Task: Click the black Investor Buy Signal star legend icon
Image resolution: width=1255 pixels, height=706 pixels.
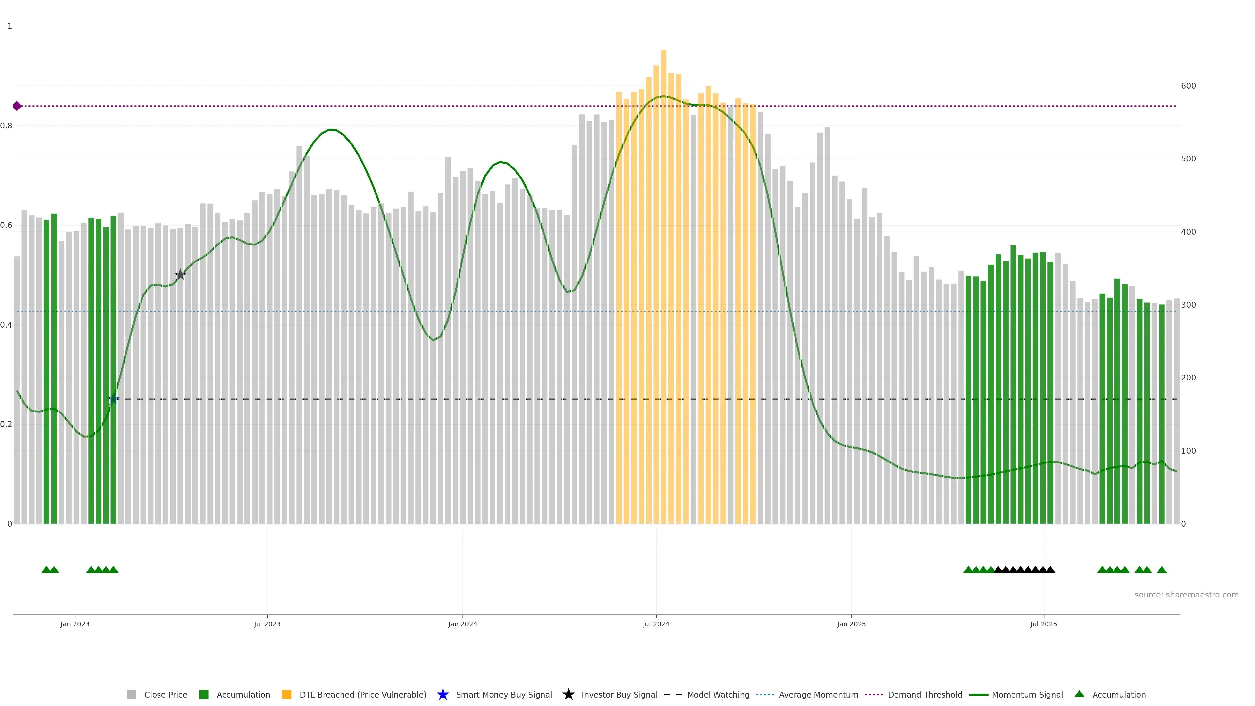Action: 568,694
